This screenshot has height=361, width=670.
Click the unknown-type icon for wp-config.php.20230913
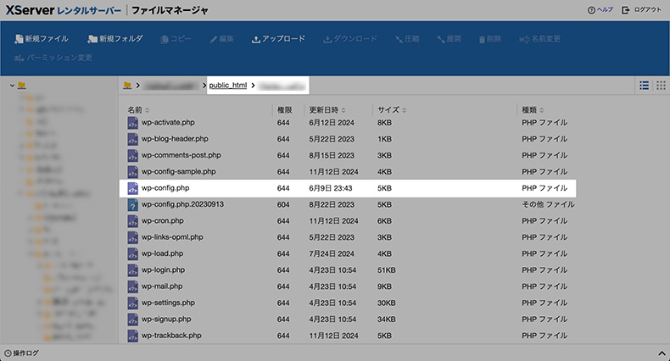coord(133,205)
